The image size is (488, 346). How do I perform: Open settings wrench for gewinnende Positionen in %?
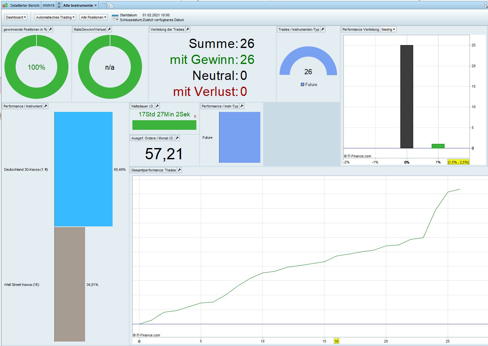pos(51,29)
